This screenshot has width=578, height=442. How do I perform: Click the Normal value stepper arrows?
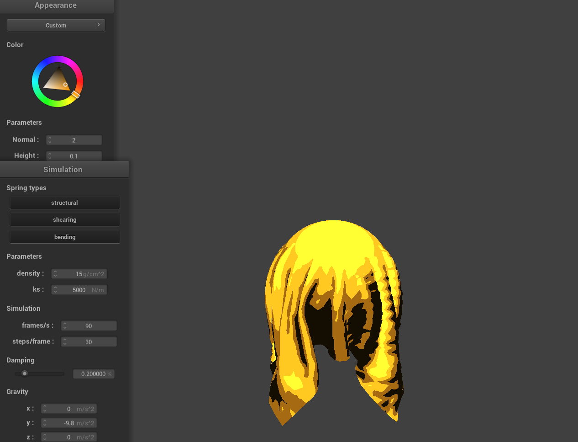50,140
